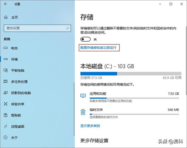Click the 平板电脑 tablet icon
The image size is (187, 148).
click(6, 70)
